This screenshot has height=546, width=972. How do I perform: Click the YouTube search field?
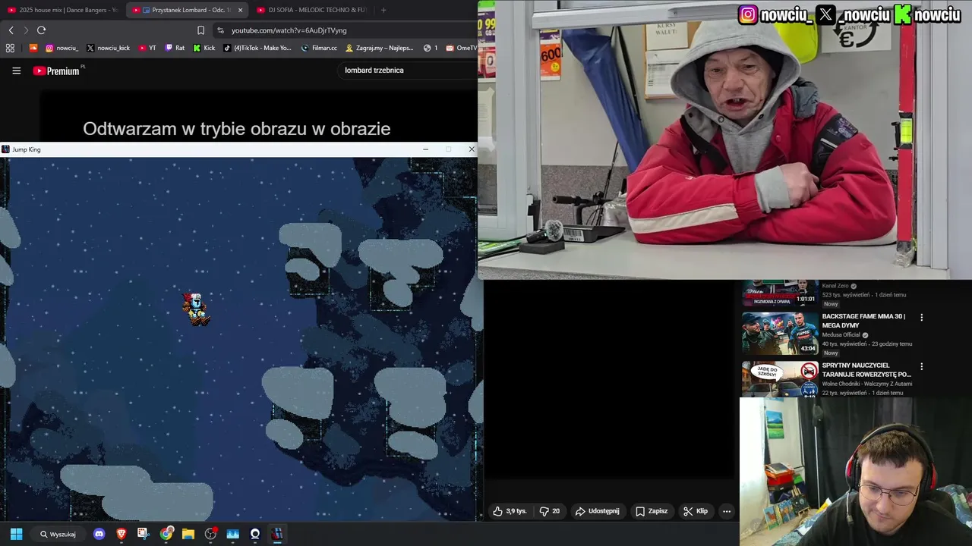(406, 71)
